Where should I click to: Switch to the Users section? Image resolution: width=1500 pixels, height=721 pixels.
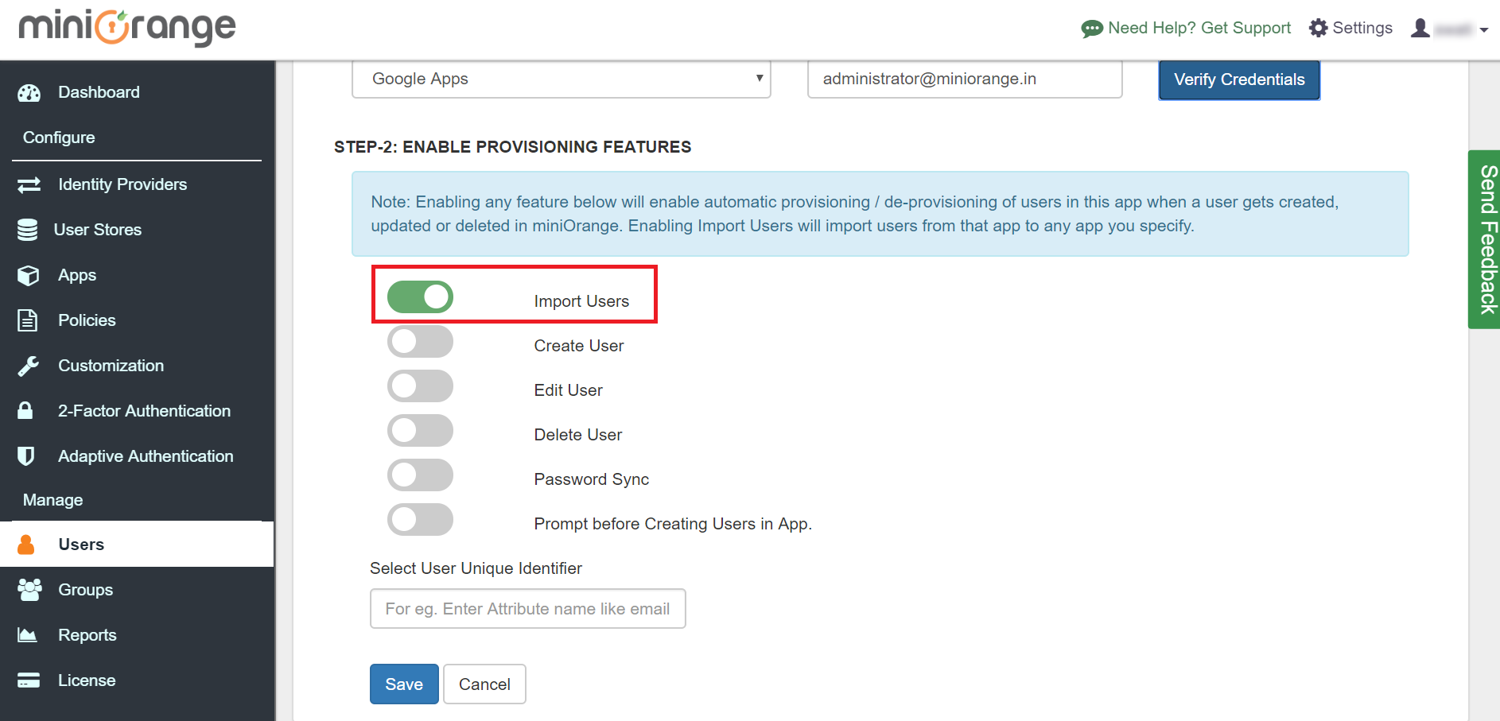click(80, 544)
